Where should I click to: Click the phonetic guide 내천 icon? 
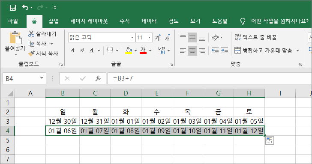click(162, 51)
